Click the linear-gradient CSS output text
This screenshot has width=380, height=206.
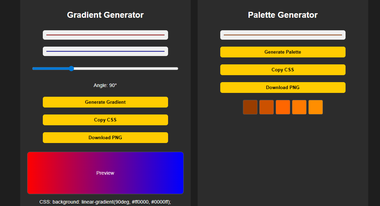click(x=105, y=201)
